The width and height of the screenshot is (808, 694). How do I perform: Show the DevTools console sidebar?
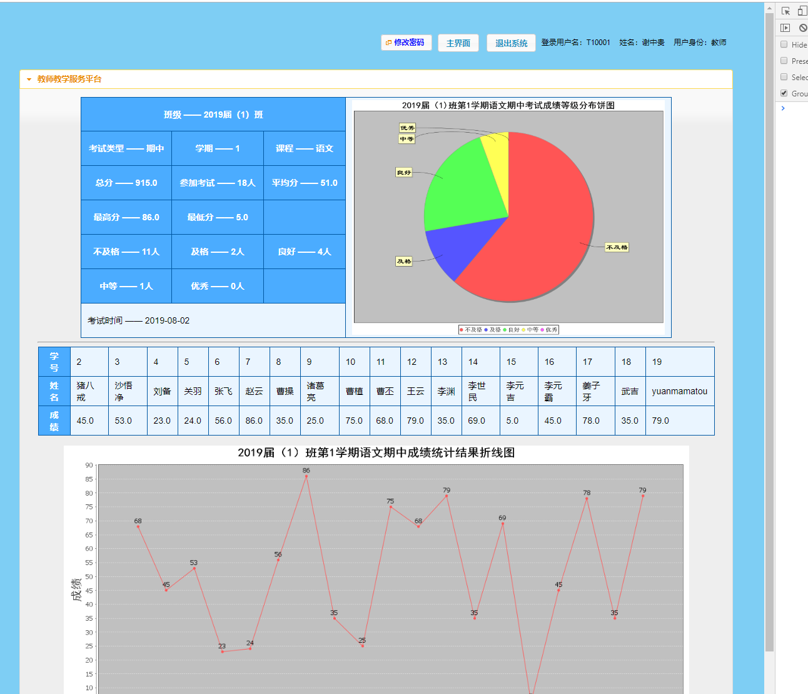click(x=785, y=28)
